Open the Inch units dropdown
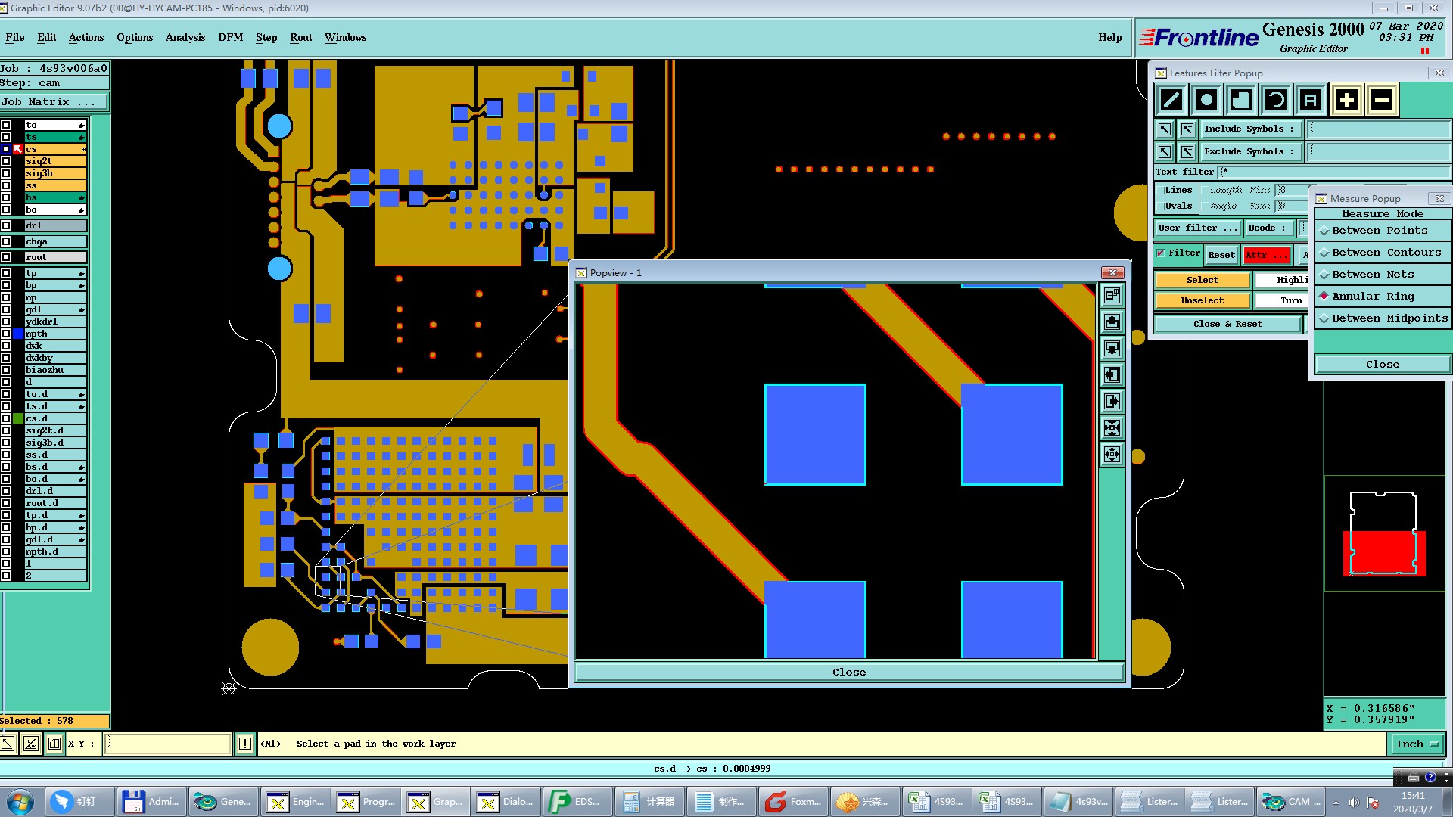 tap(1417, 744)
